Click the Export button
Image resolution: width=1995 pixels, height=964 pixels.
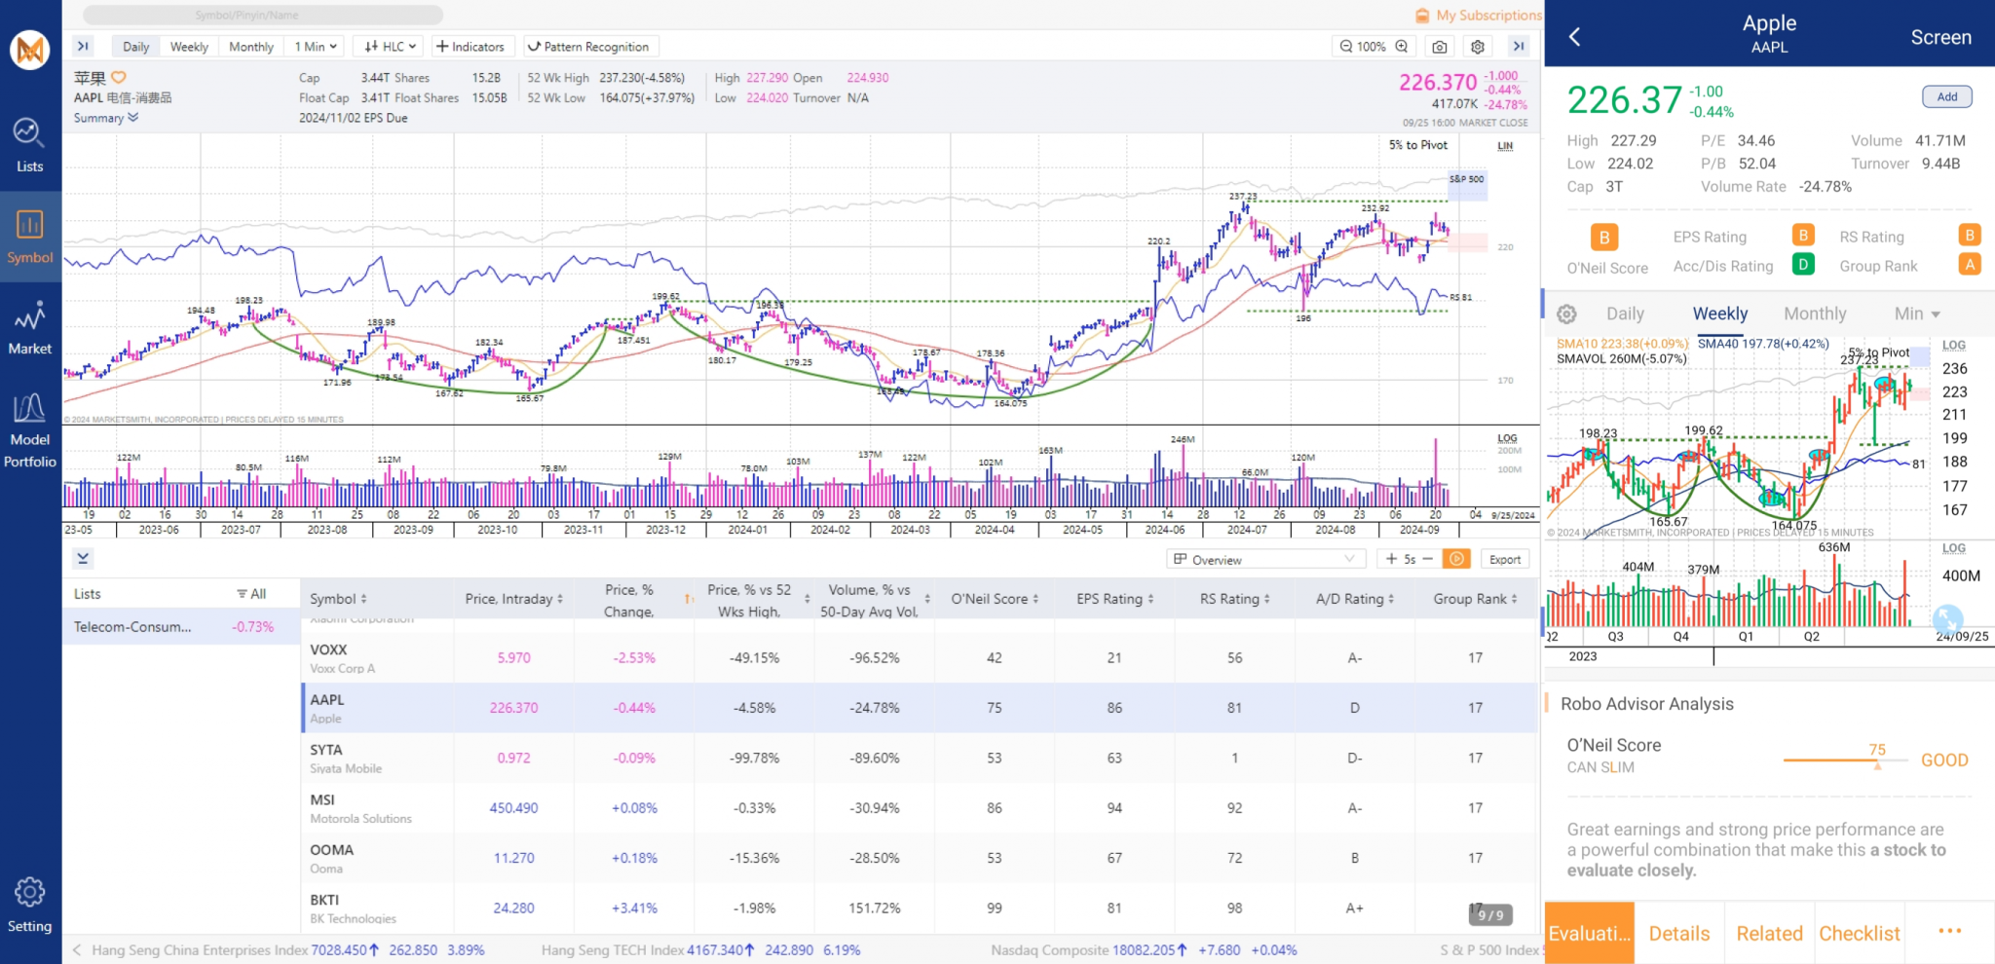pos(1504,560)
